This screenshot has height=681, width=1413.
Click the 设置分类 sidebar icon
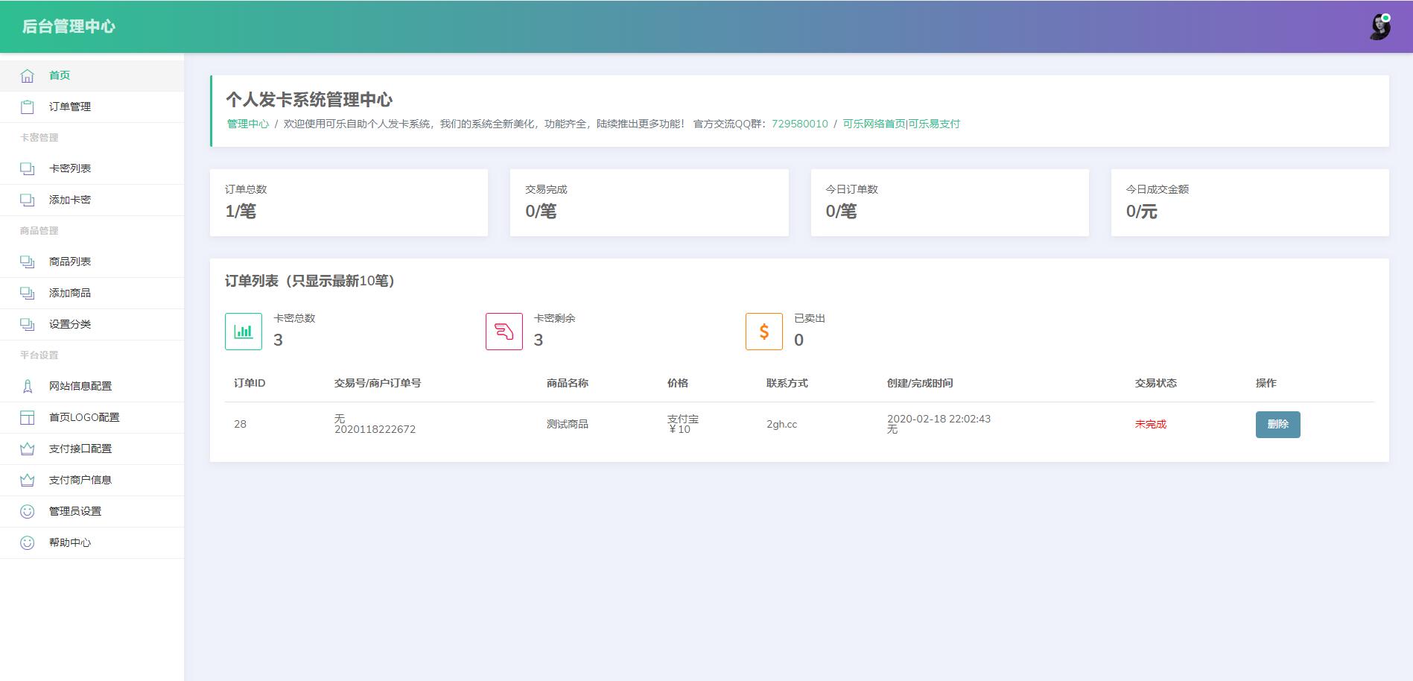(27, 324)
